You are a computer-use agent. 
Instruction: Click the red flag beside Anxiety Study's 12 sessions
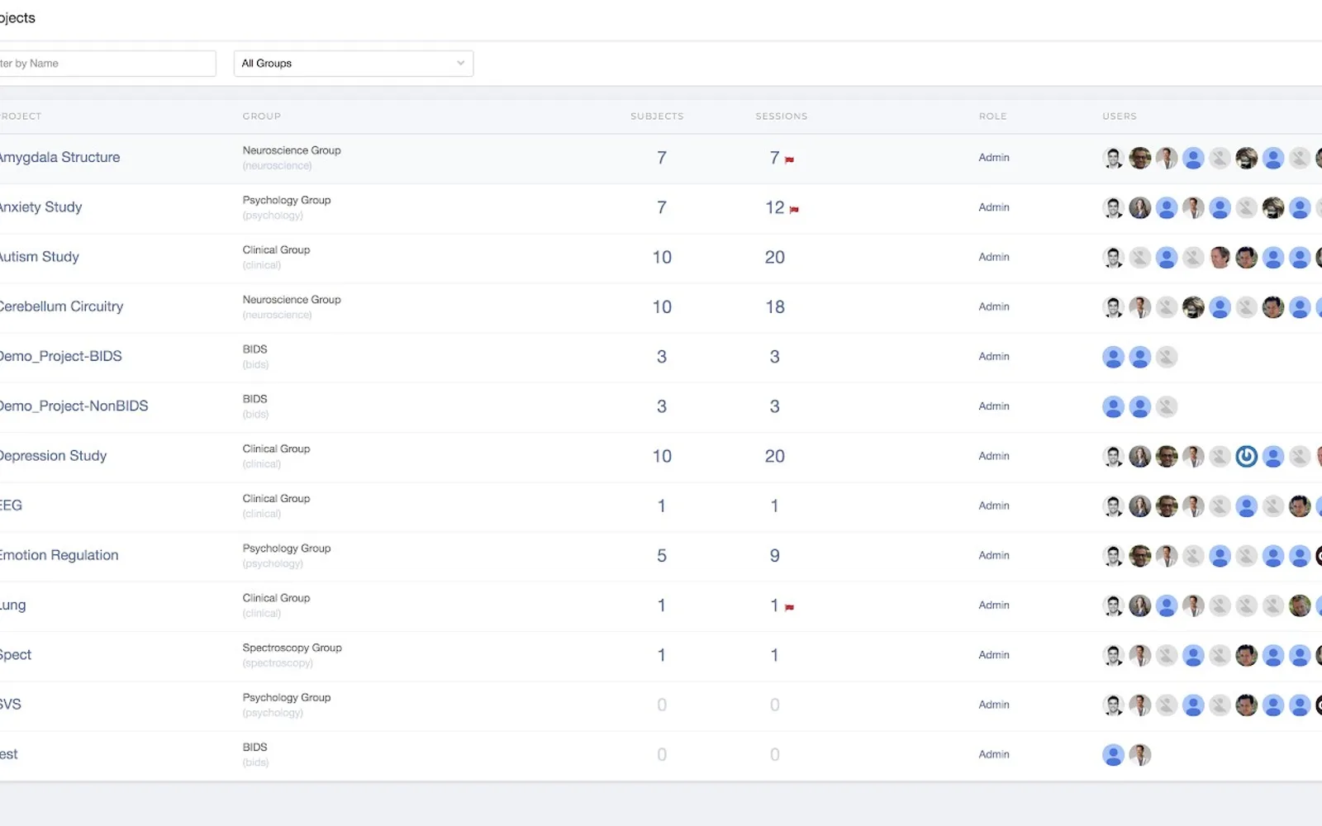coord(794,210)
